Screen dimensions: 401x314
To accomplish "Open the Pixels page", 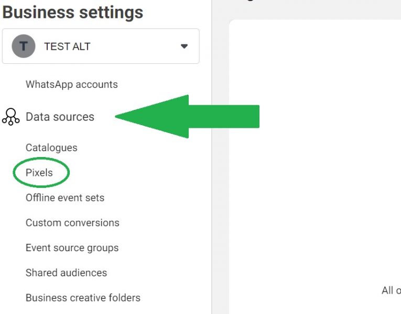I will click(39, 173).
